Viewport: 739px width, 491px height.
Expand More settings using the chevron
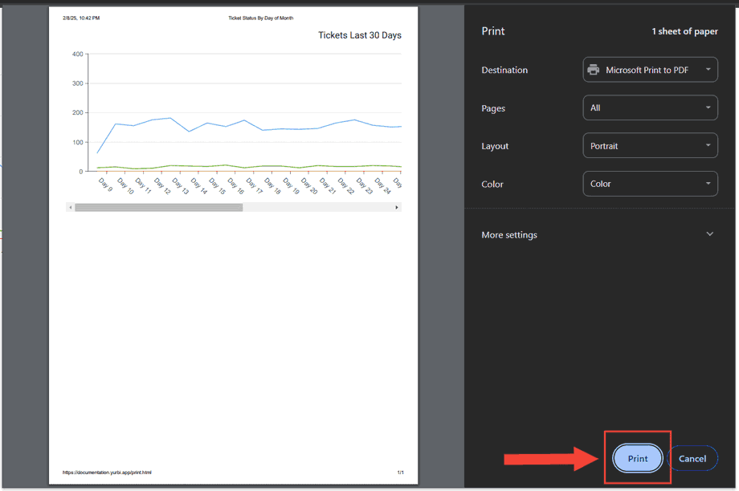tap(709, 234)
